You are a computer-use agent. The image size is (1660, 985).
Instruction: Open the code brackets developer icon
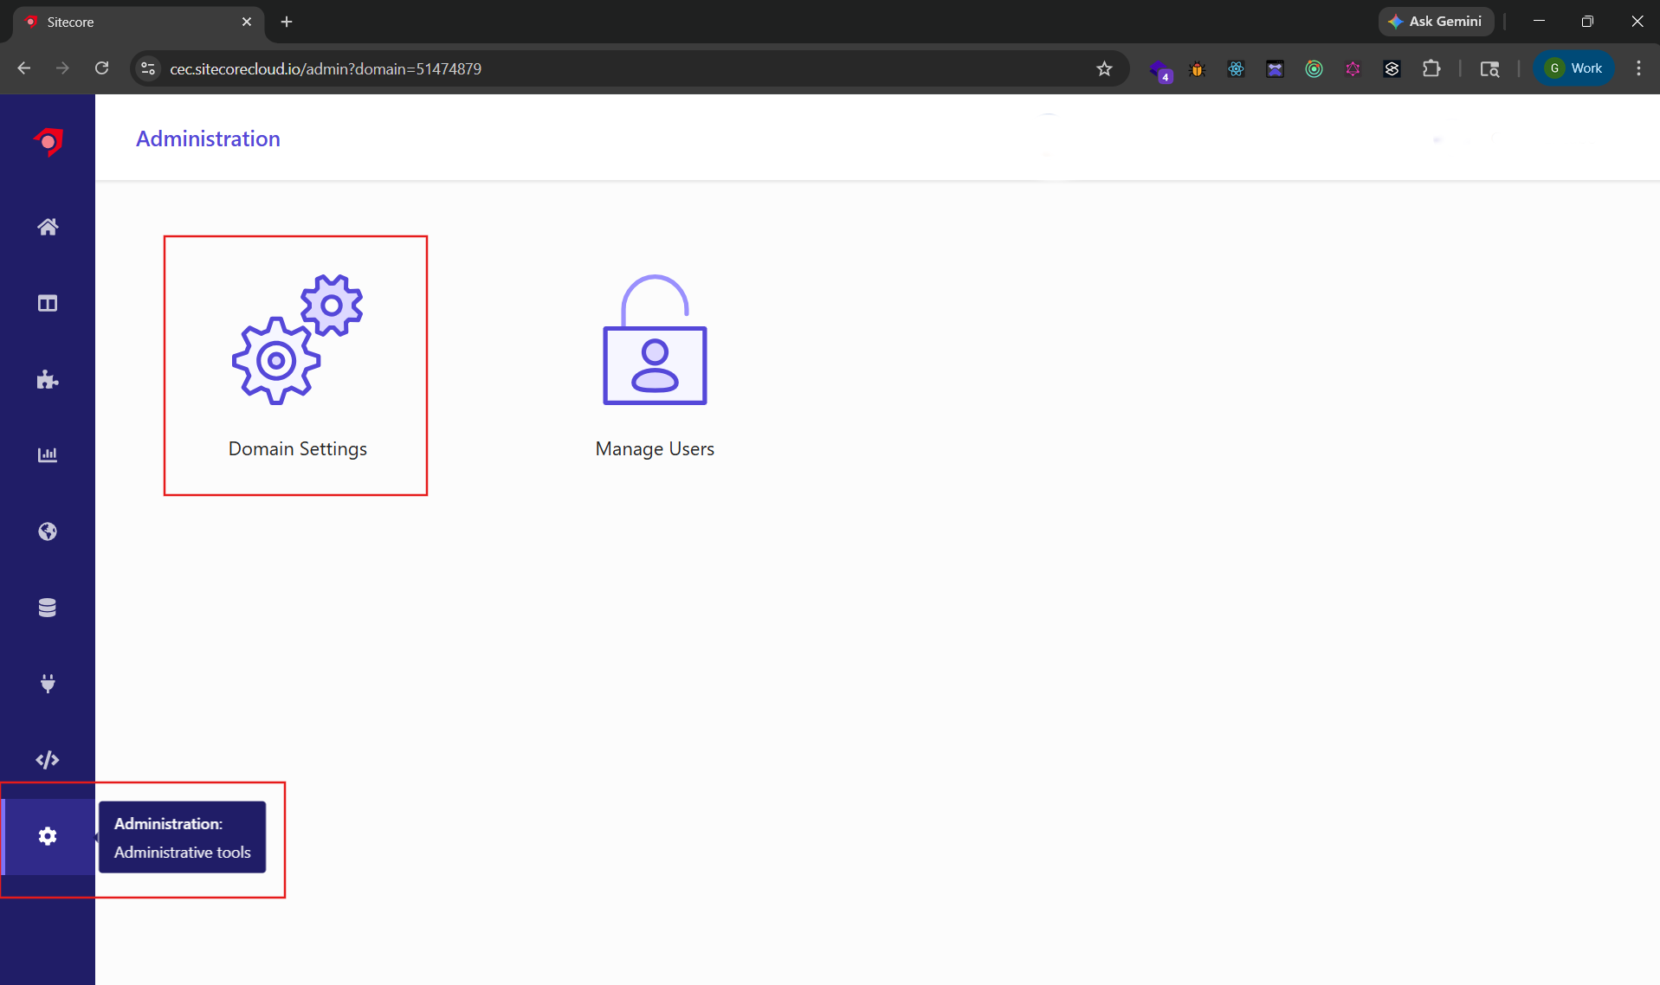(48, 760)
